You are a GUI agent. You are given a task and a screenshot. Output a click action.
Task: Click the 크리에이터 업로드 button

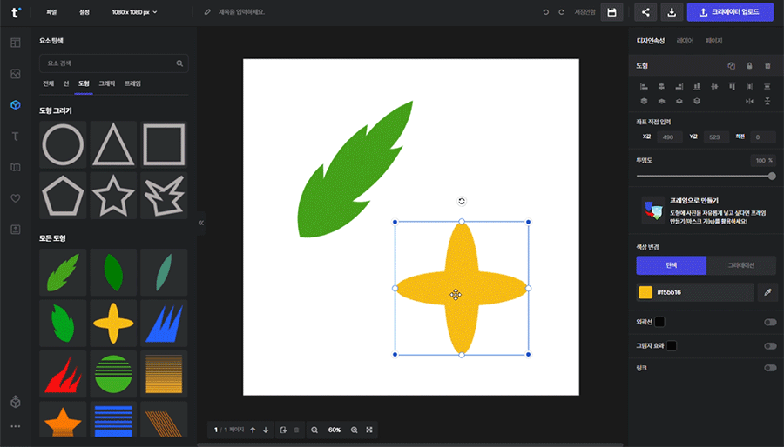[730, 12]
